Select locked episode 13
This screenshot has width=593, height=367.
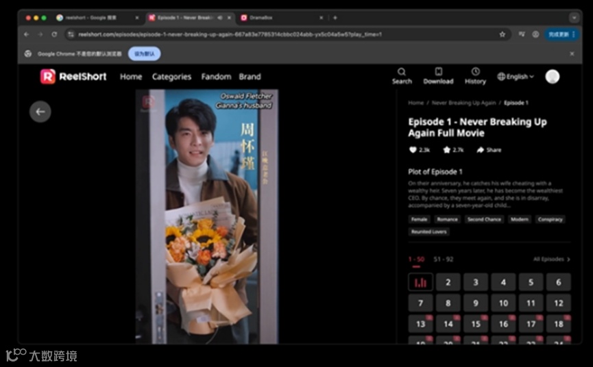[x=420, y=324]
